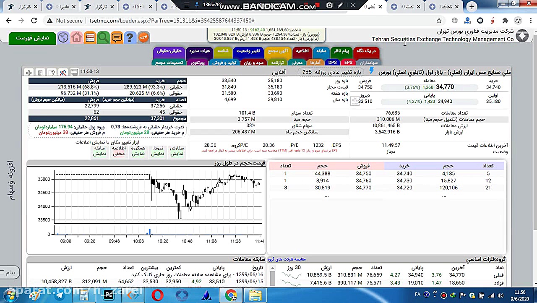The width and height of the screenshot is (537, 303).
Task: Go to the home page icon
Action: click(76, 38)
